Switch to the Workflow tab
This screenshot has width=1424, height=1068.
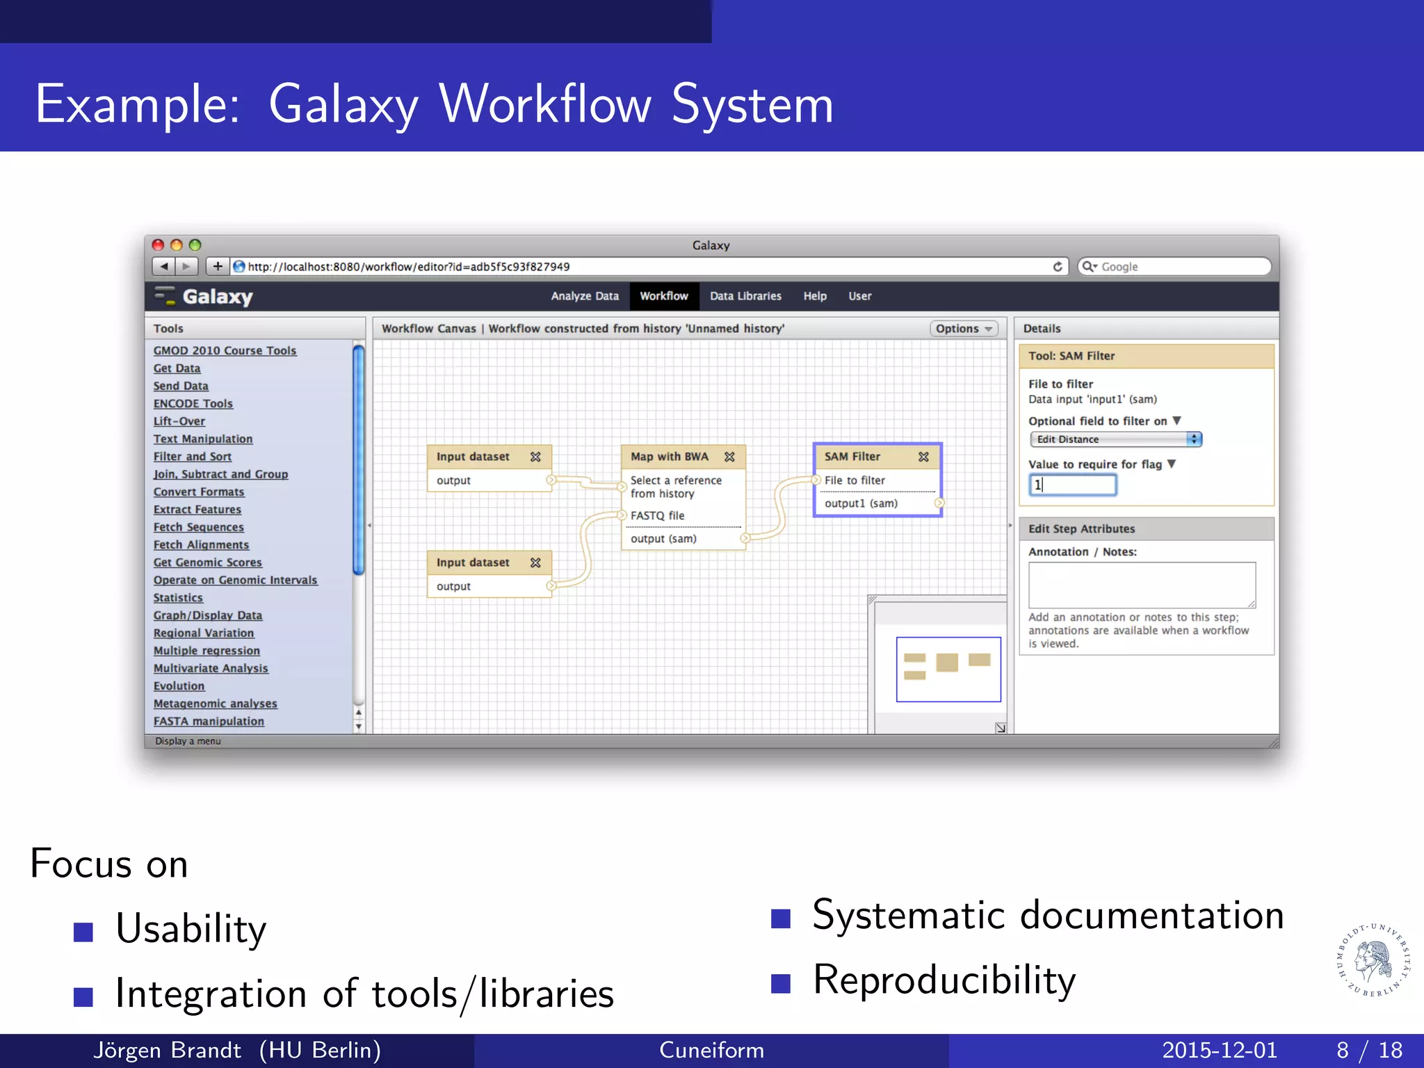coord(664,296)
